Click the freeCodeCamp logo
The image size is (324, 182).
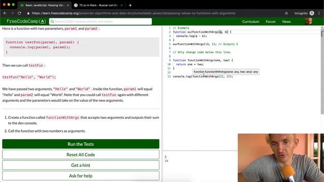(x=26, y=21)
